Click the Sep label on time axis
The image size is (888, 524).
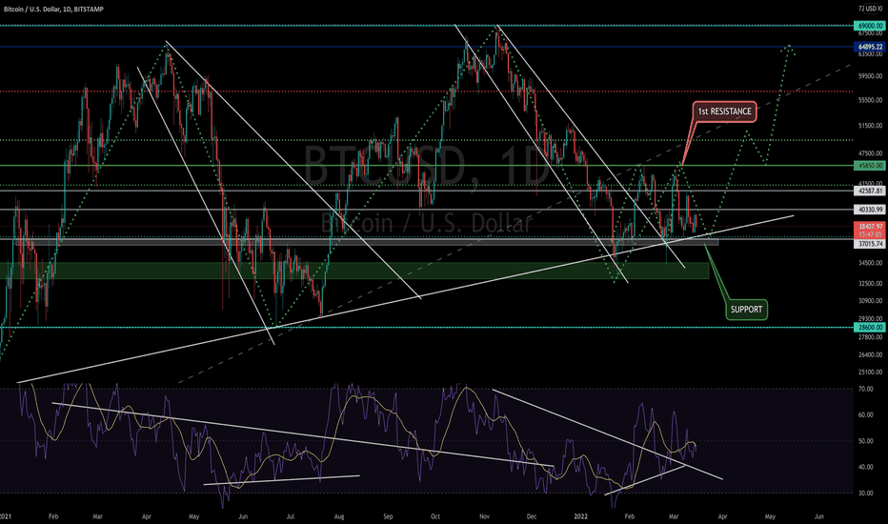click(388, 516)
